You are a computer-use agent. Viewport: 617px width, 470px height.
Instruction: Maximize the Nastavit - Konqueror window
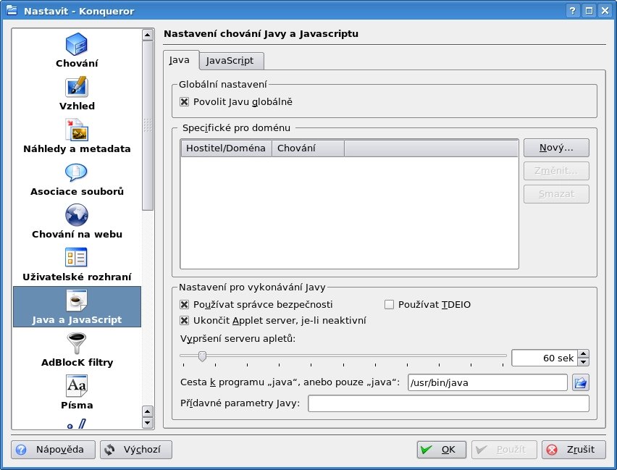(589, 11)
